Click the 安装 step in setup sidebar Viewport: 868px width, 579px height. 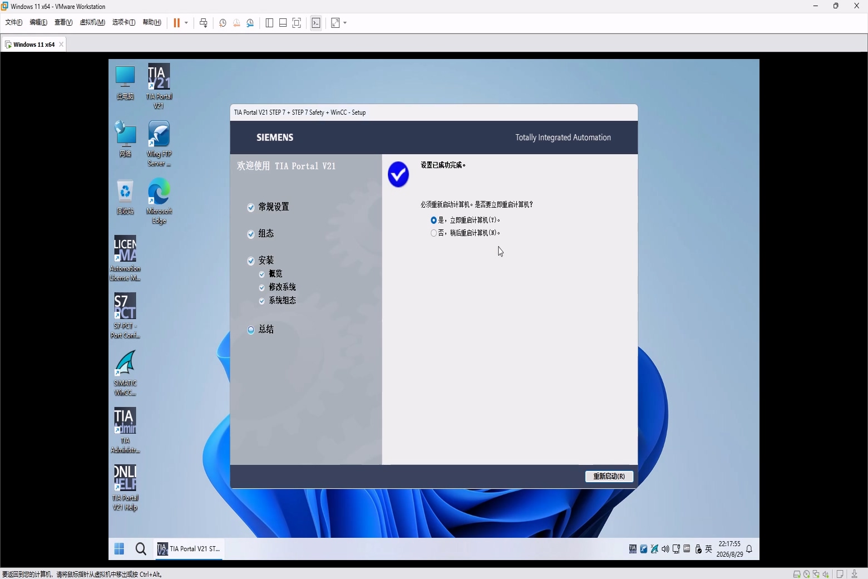260,261
